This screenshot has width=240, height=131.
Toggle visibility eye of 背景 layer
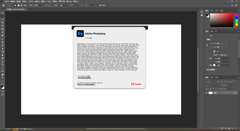206,93
